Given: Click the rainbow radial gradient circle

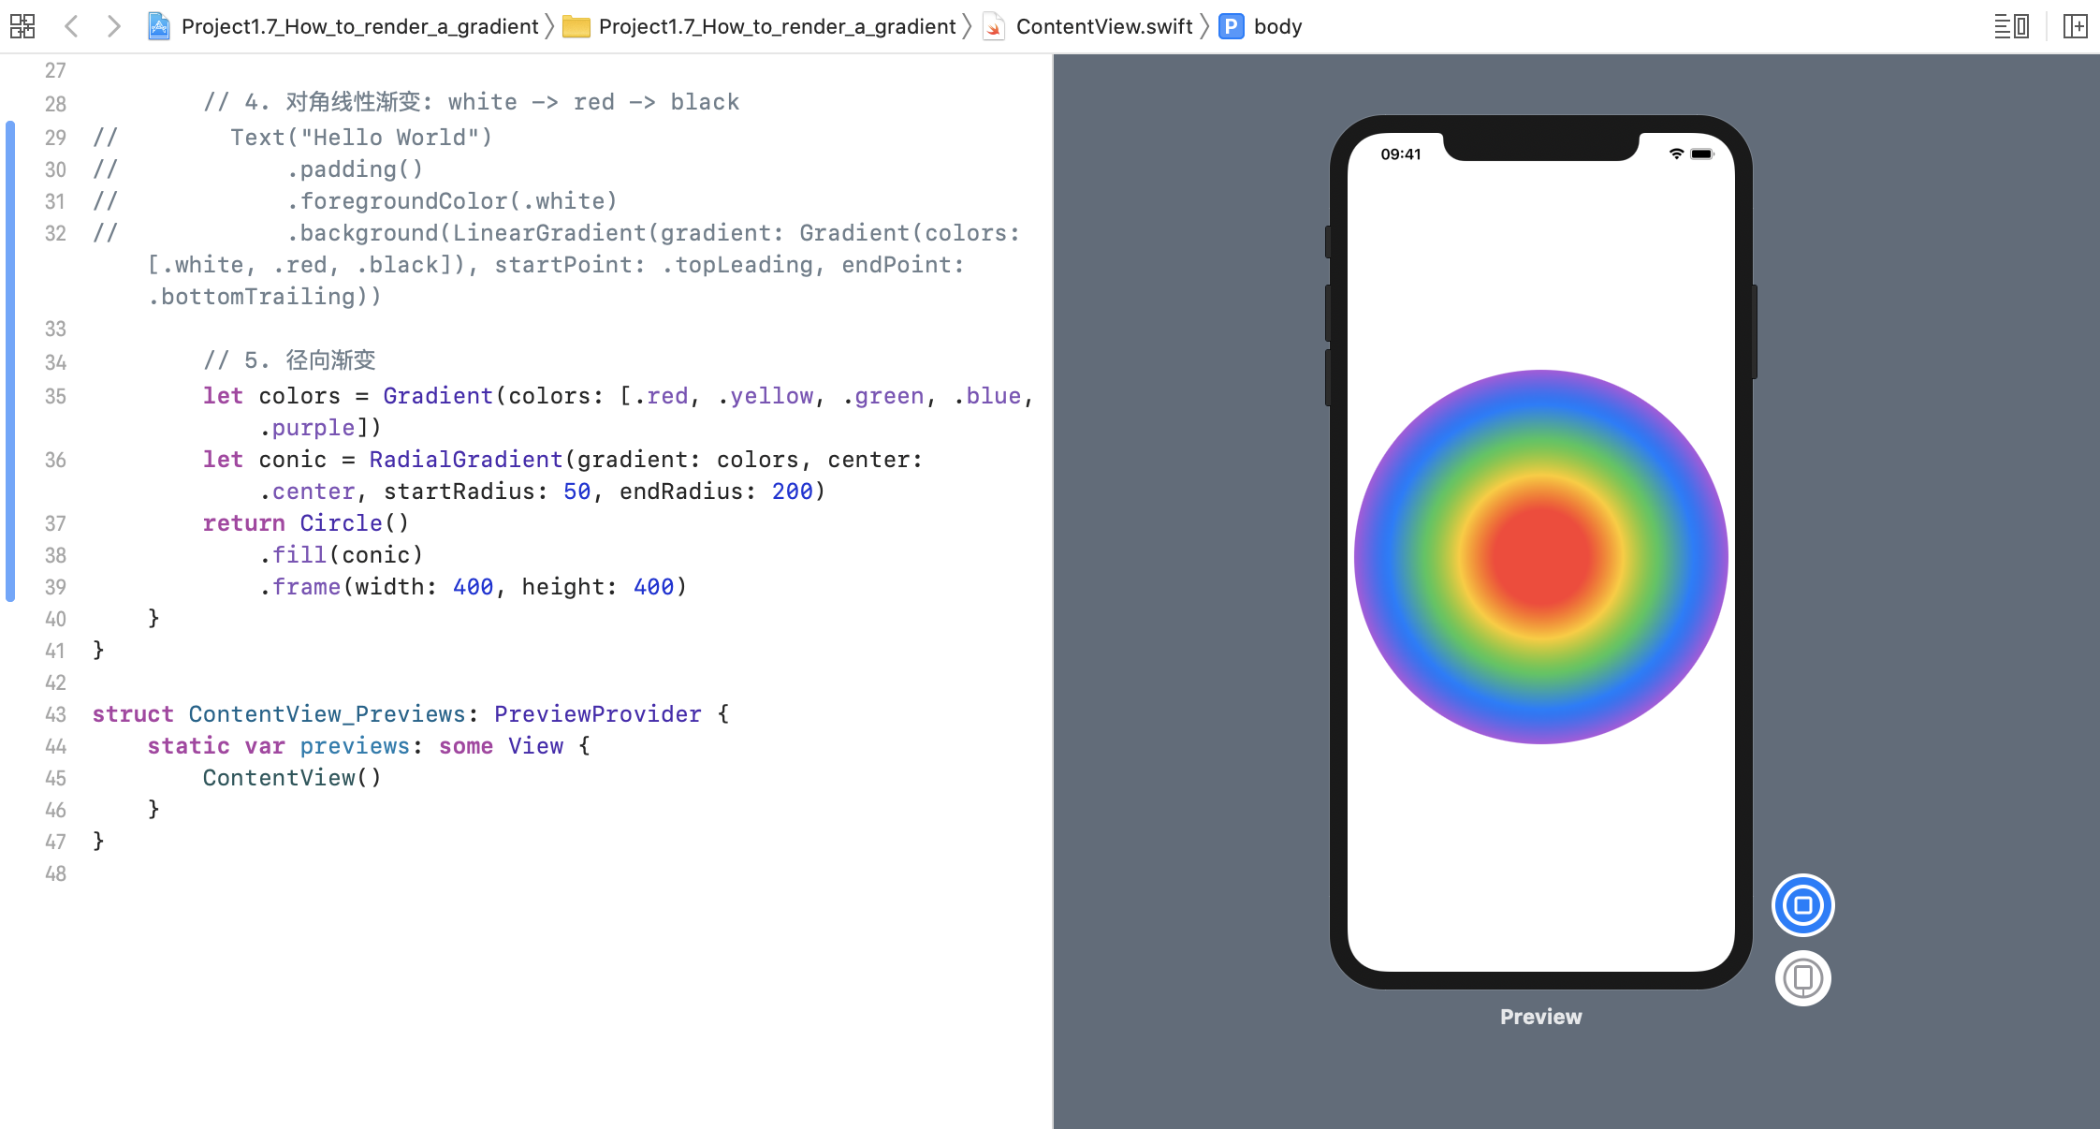Looking at the screenshot, I should 1540,557.
